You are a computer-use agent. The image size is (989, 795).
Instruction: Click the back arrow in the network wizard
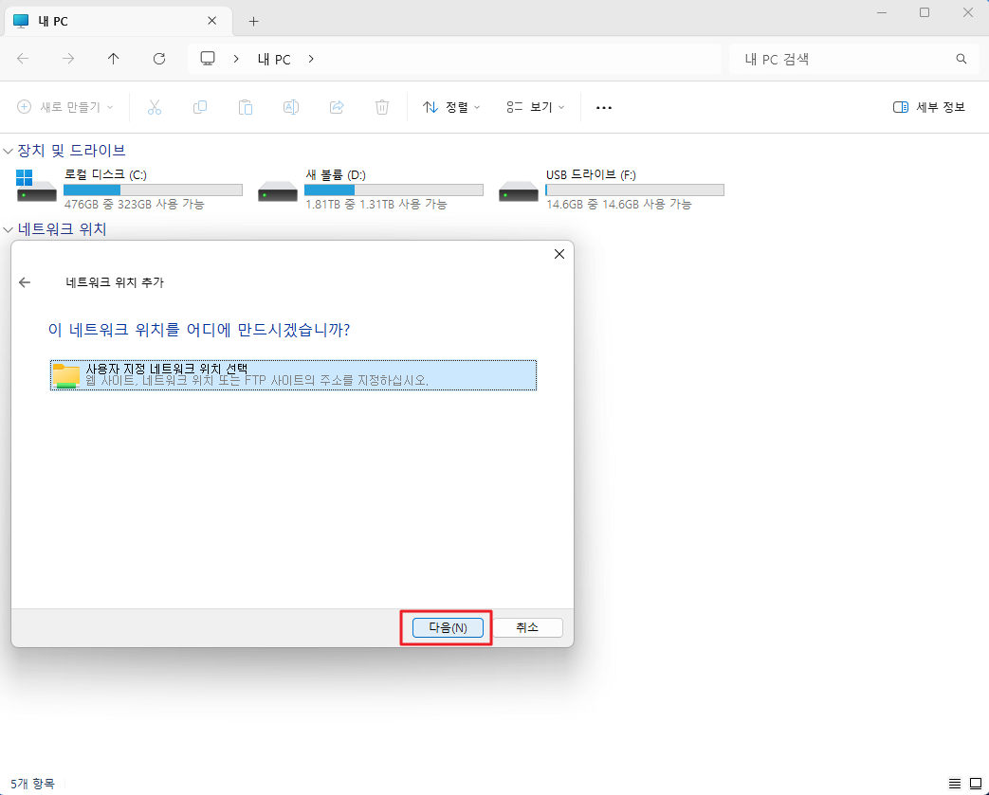click(x=25, y=281)
